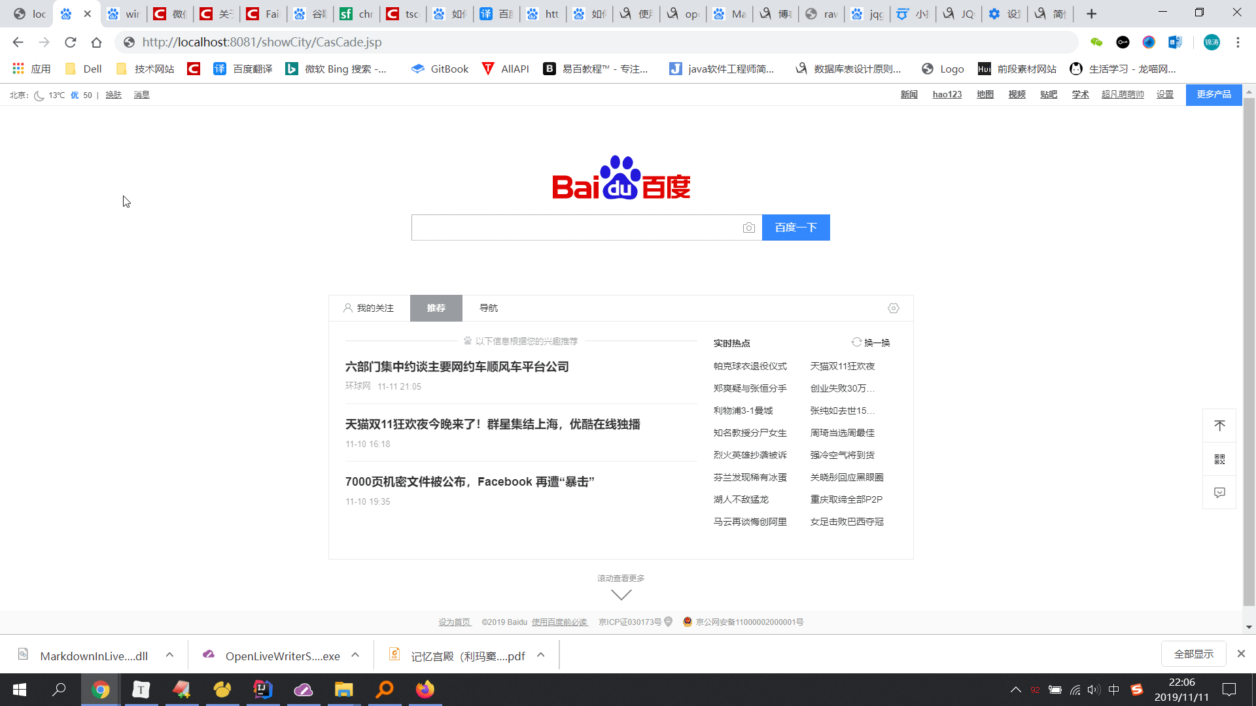Expand the MarkdownInLive download item chevron
This screenshot has height=706, width=1256.
169,655
